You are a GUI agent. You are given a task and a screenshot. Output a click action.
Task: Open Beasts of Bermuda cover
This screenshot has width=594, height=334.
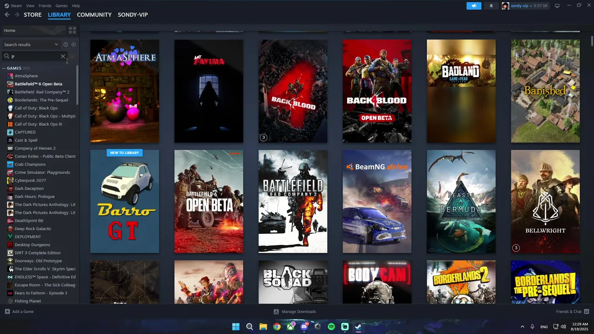(x=461, y=201)
